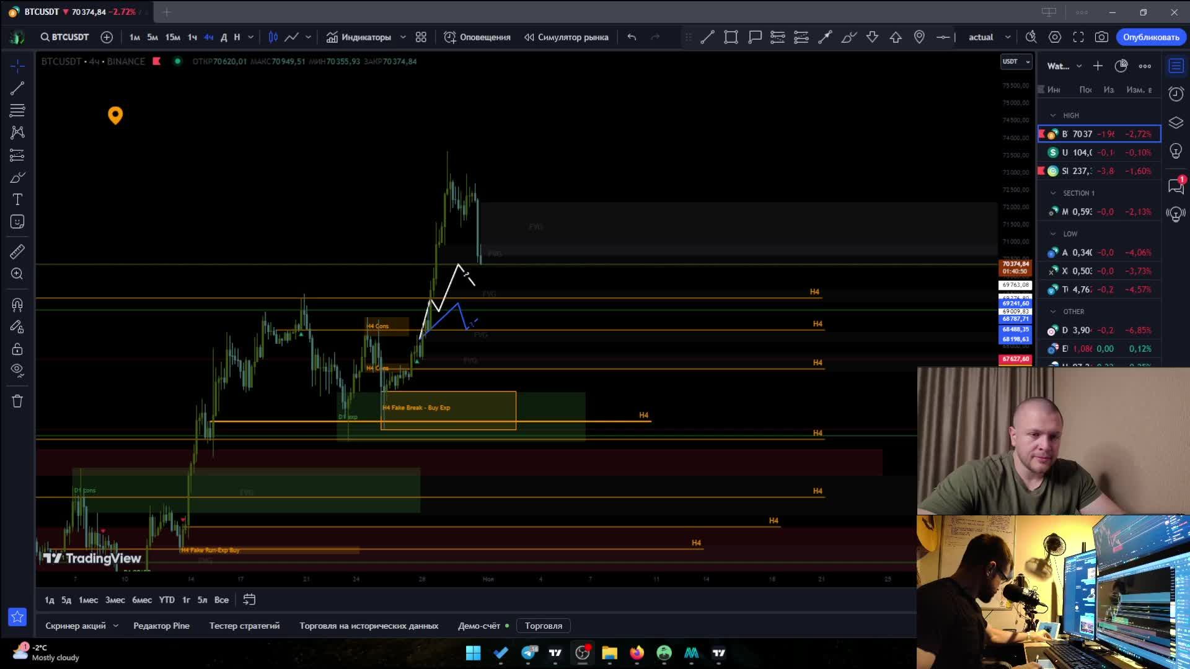
Task: Open the emoji icons tool
Action: click(x=17, y=222)
